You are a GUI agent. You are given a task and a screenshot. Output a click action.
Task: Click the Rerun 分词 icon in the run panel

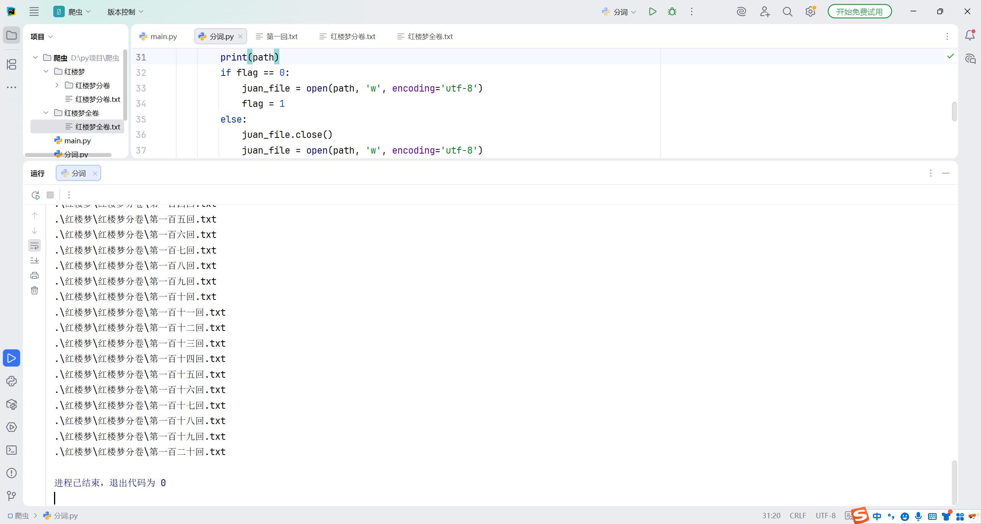(x=36, y=195)
